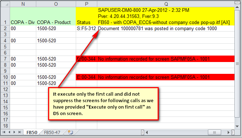Select the S:F5-312 status cell

[x=87, y=28]
